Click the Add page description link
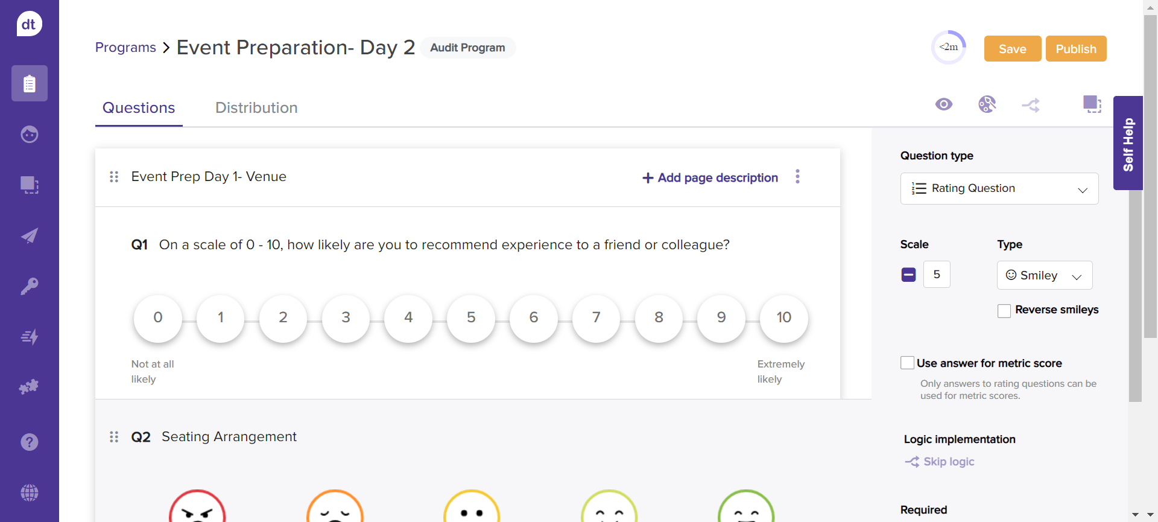The height and width of the screenshot is (522, 1158). tap(710, 178)
